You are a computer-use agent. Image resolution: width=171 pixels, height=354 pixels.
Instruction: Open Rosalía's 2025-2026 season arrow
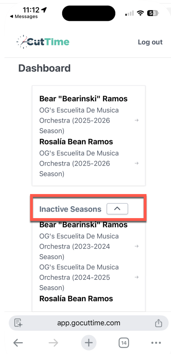pos(136,163)
